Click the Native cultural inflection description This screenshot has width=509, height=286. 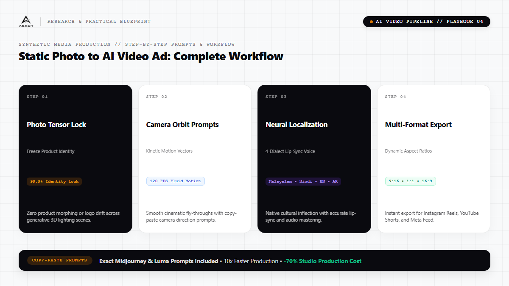tap(311, 217)
